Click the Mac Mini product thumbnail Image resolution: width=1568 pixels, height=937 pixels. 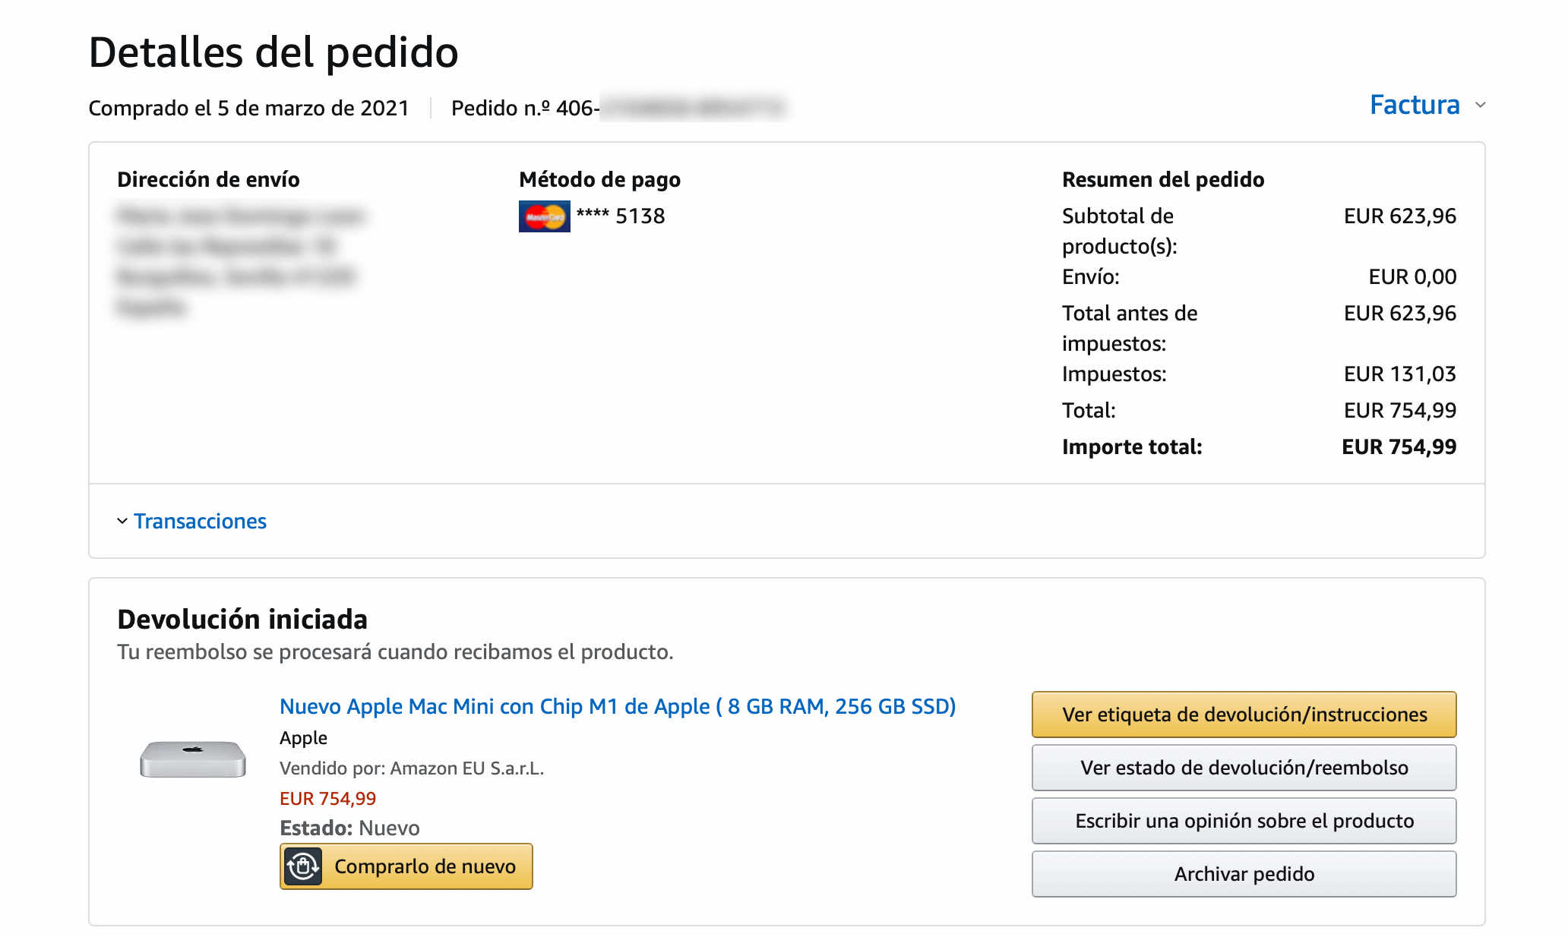193,759
